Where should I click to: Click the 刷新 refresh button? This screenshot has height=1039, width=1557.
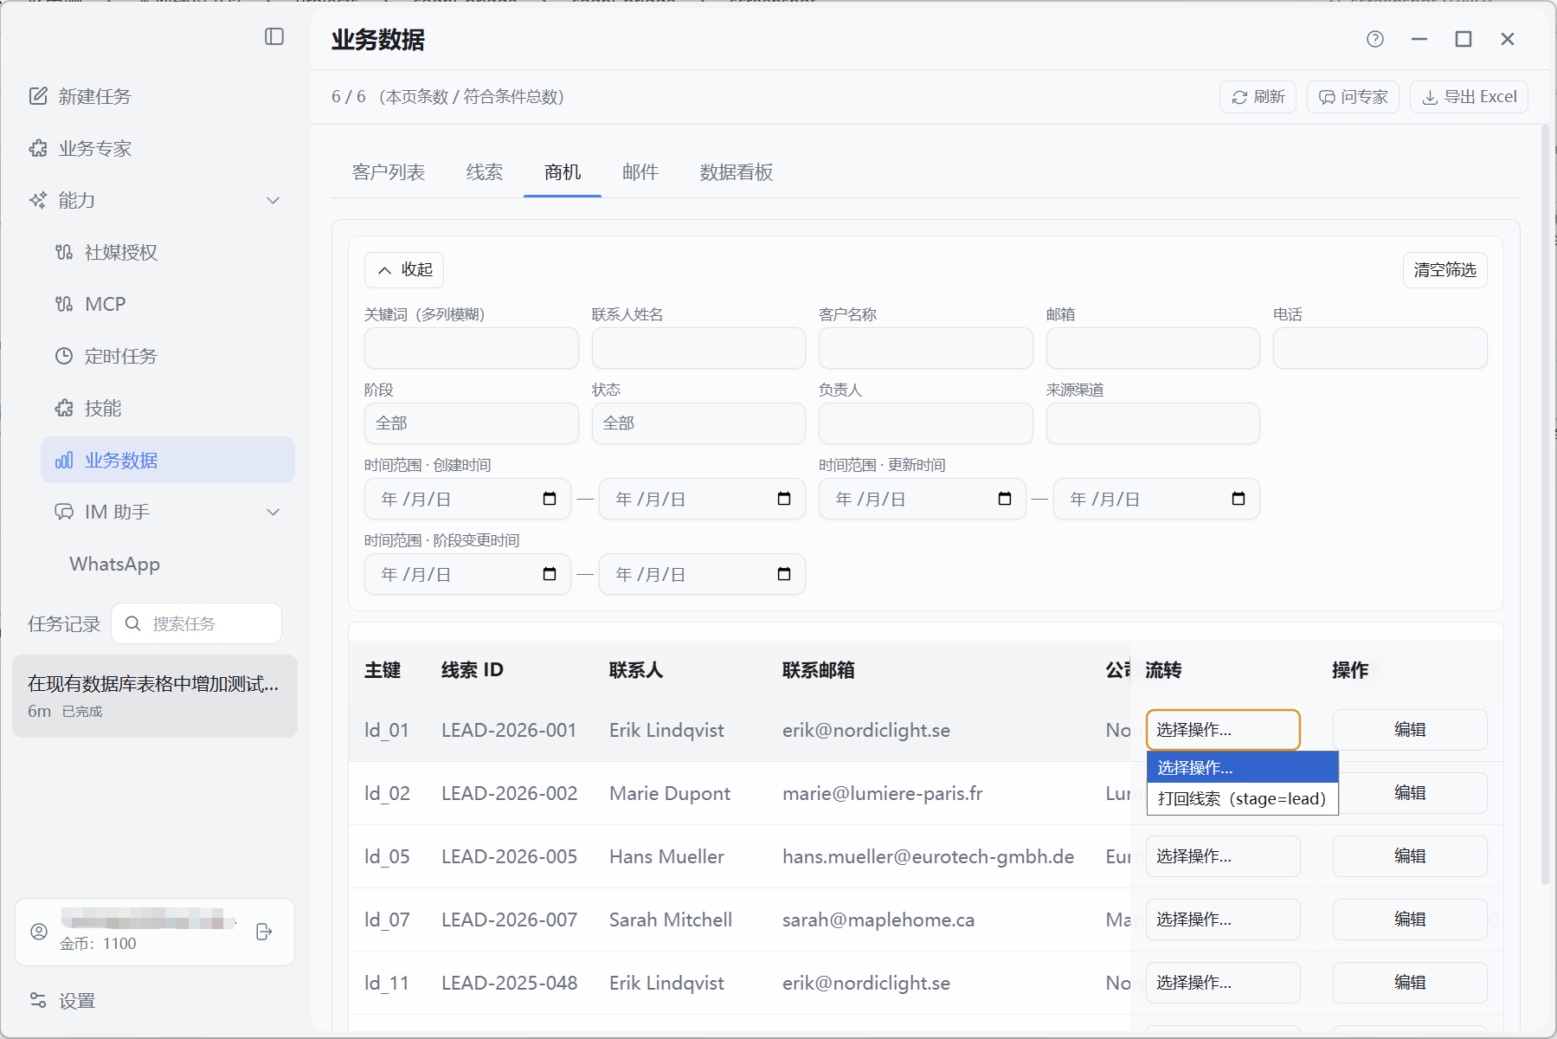click(x=1258, y=97)
